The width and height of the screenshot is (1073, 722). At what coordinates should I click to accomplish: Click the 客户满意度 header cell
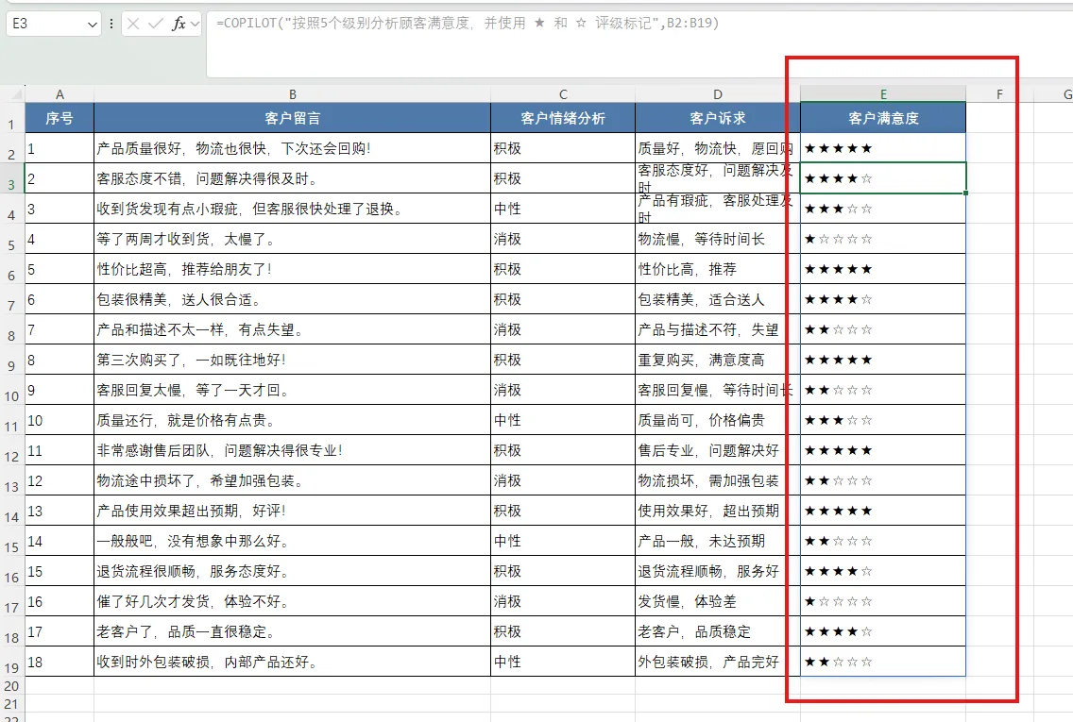click(x=883, y=118)
